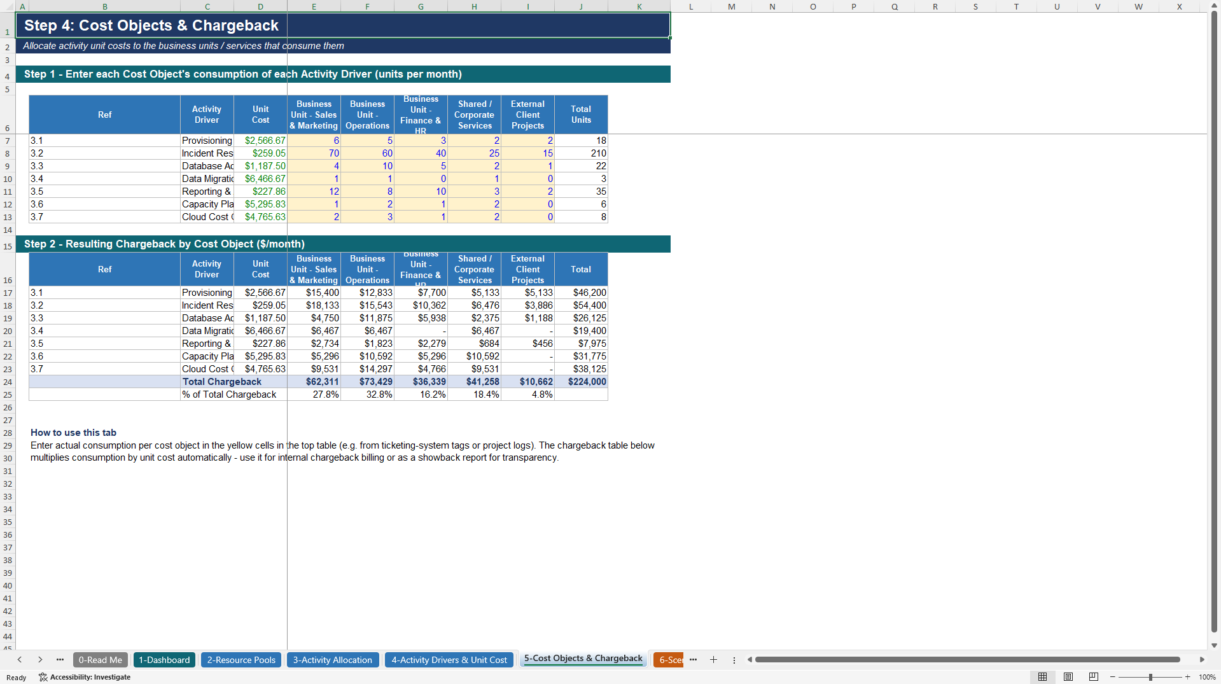Select the column M header
This screenshot has width=1221, height=684.
point(732,6)
